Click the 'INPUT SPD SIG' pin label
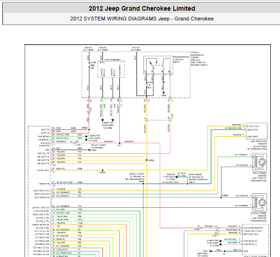Image resolution: width=280 pixels, height=257 pixels. click(x=42, y=194)
